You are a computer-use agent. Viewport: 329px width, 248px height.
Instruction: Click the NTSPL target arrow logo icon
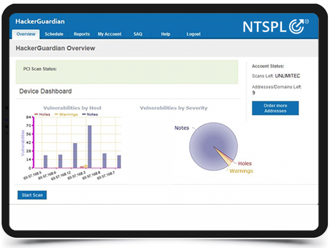click(x=297, y=26)
